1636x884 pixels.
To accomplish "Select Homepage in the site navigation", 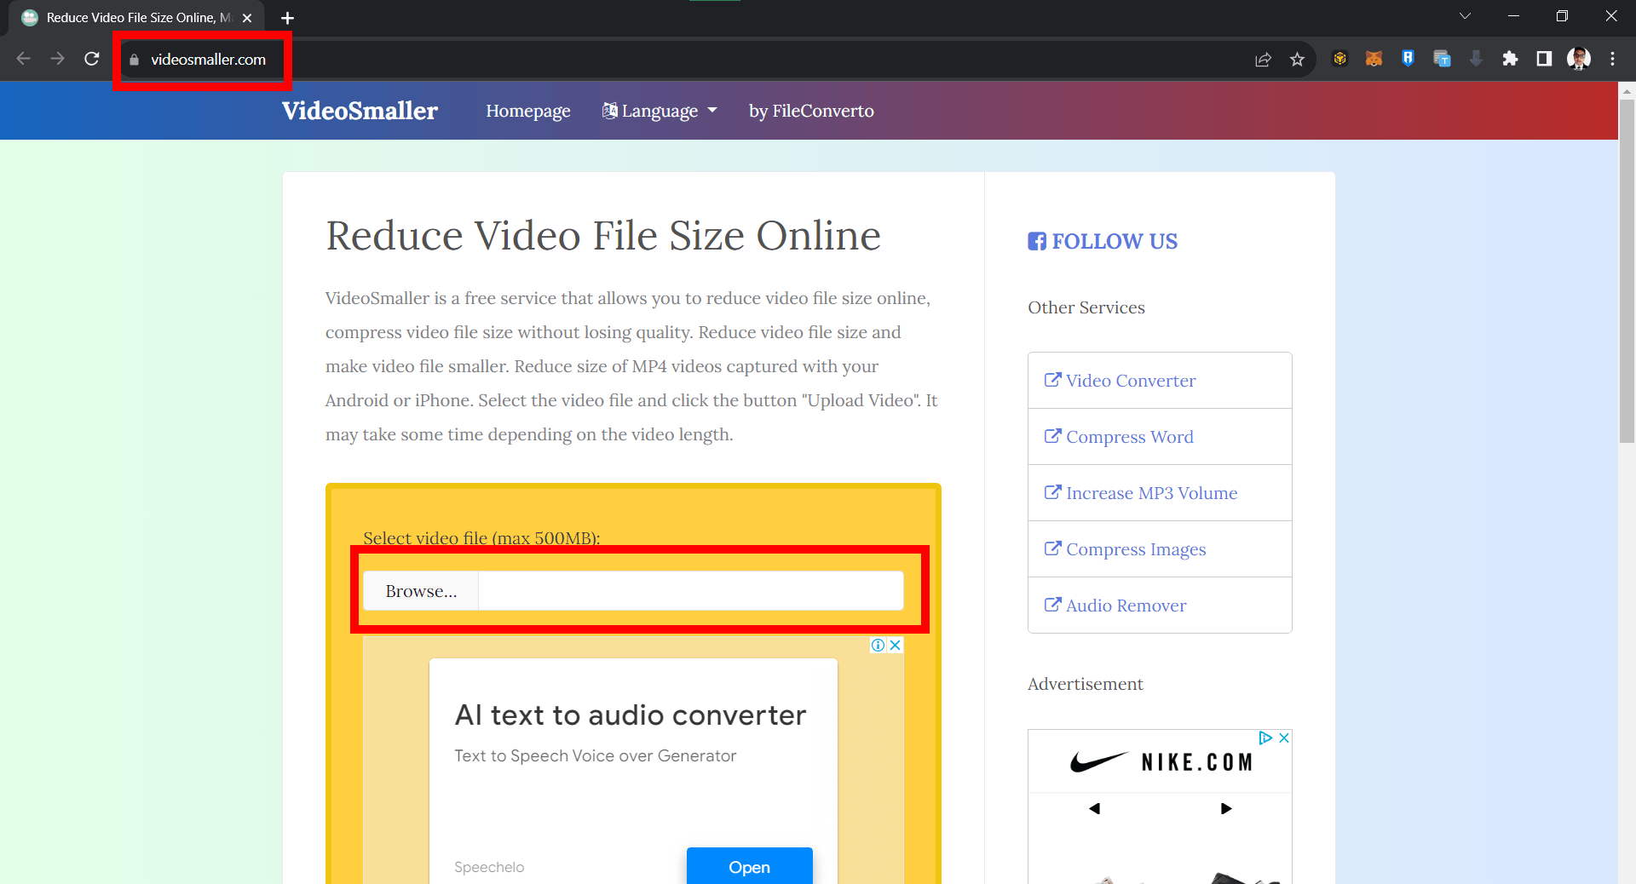I will pyautogui.click(x=527, y=111).
